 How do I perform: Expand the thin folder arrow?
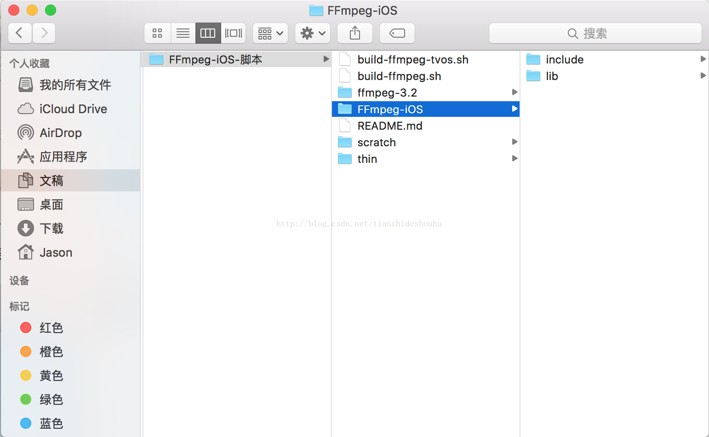click(515, 158)
